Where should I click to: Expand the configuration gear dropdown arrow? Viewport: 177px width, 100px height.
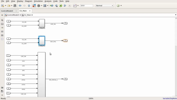pos(41,6)
